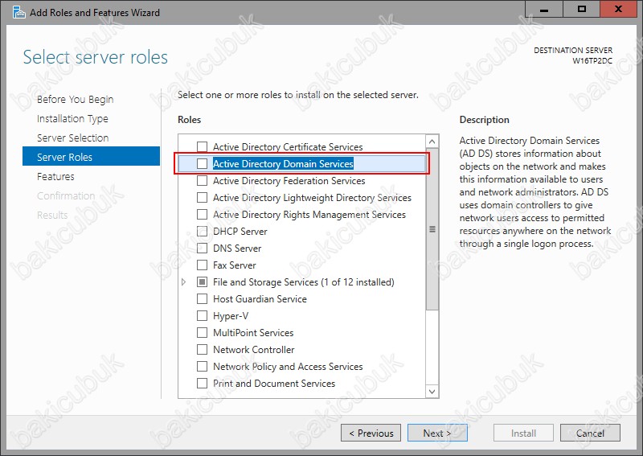Click Host Guardian Service label

click(x=260, y=299)
